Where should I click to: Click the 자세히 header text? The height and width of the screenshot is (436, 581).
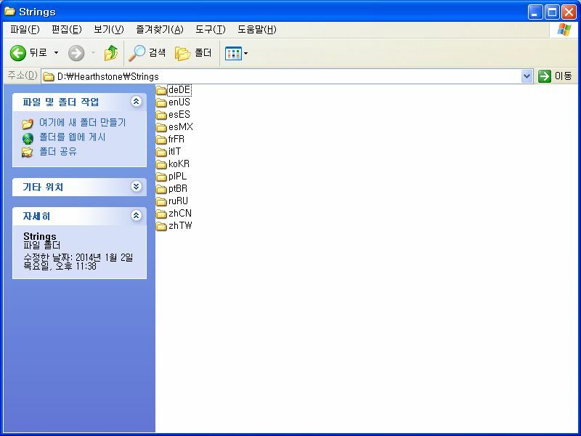pyautogui.click(x=36, y=216)
